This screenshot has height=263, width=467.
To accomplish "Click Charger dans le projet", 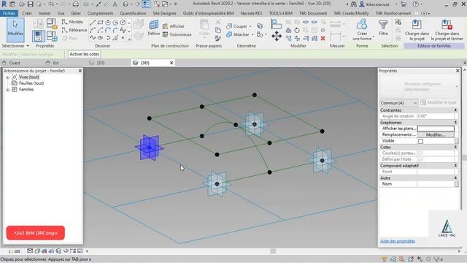I will click(x=417, y=30).
